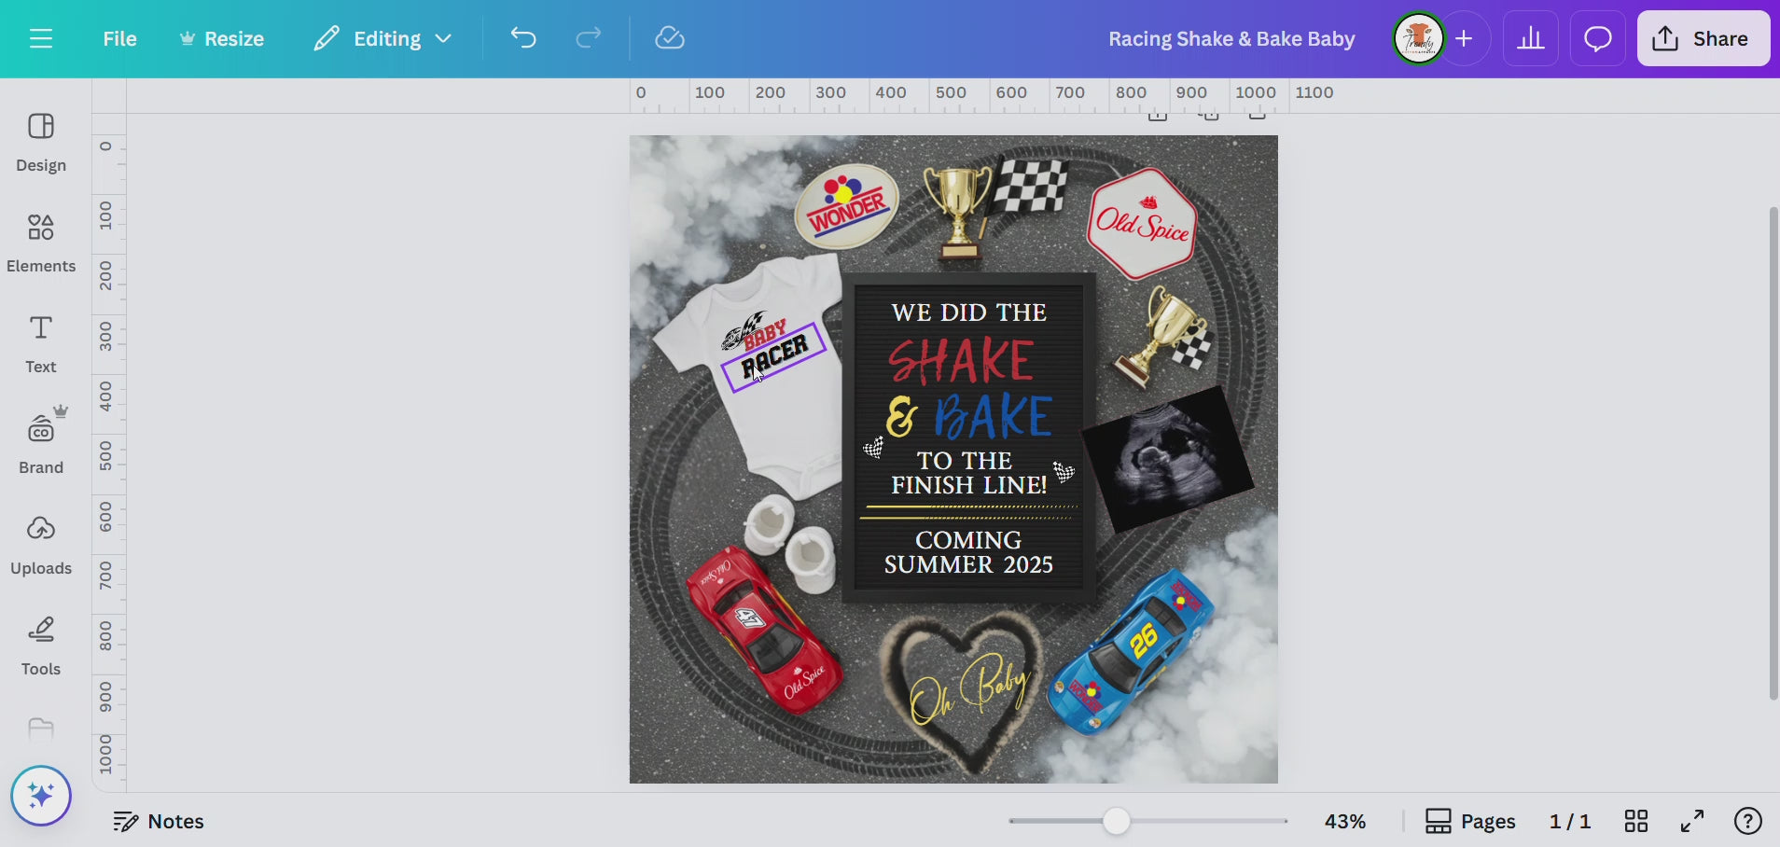The width and height of the screenshot is (1780, 847).
Task: Click the Share button
Action: pos(1703,38)
